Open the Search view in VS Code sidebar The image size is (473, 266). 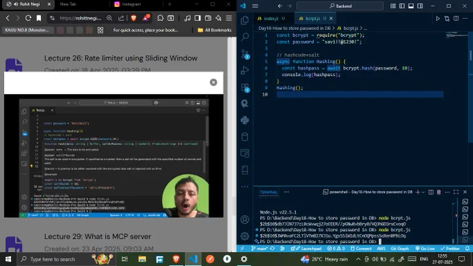pyautogui.click(x=245, y=37)
